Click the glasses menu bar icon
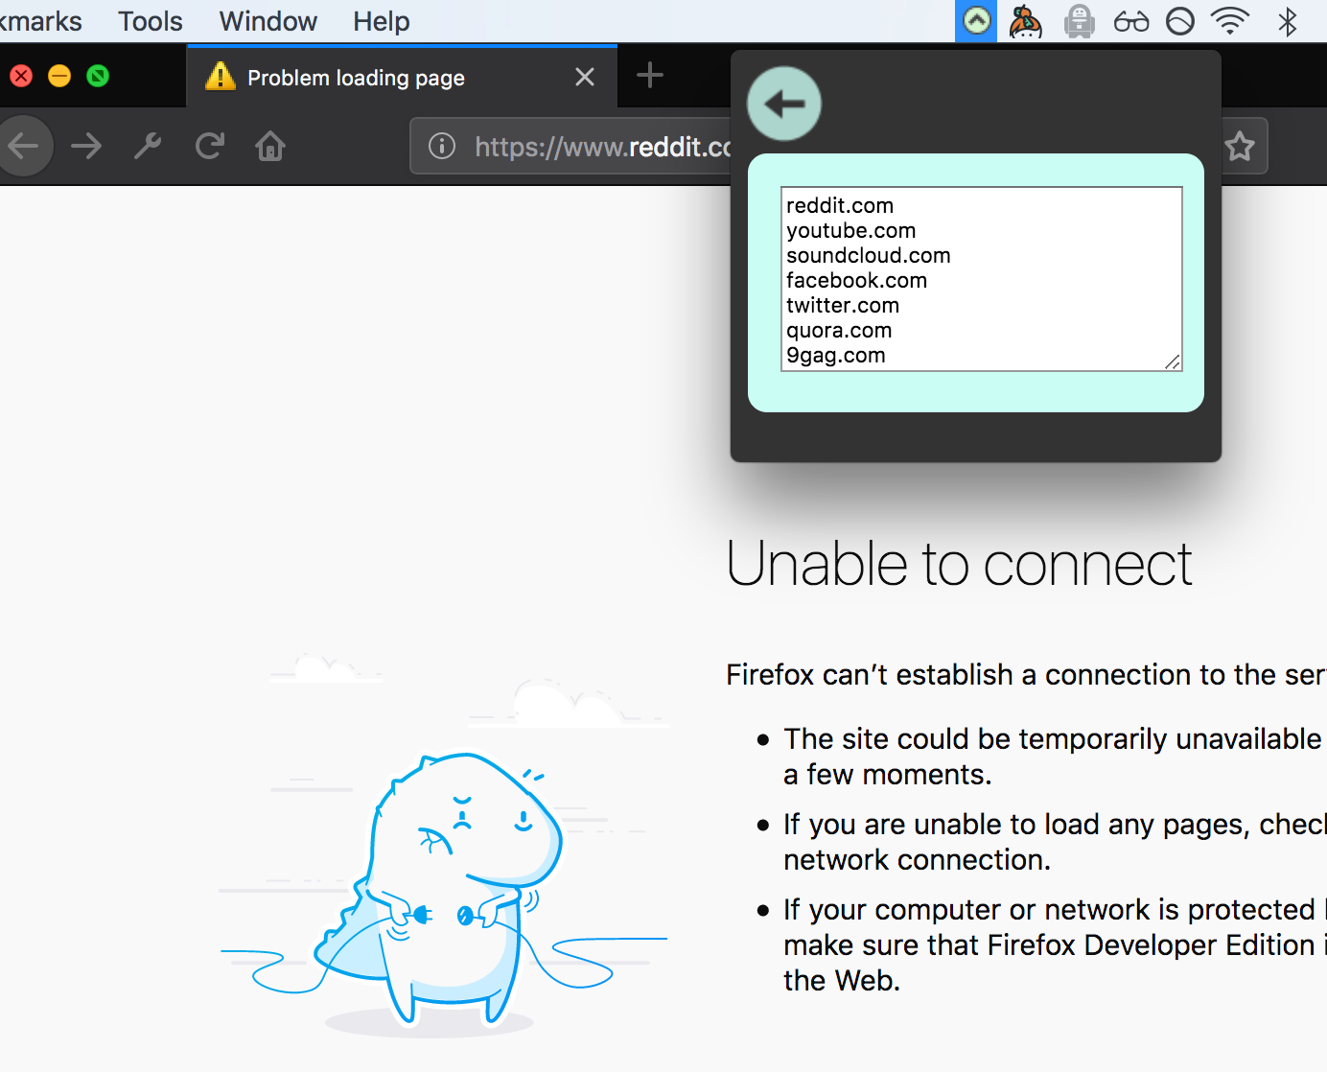The height and width of the screenshot is (1072, 1327). point(1131,21)
